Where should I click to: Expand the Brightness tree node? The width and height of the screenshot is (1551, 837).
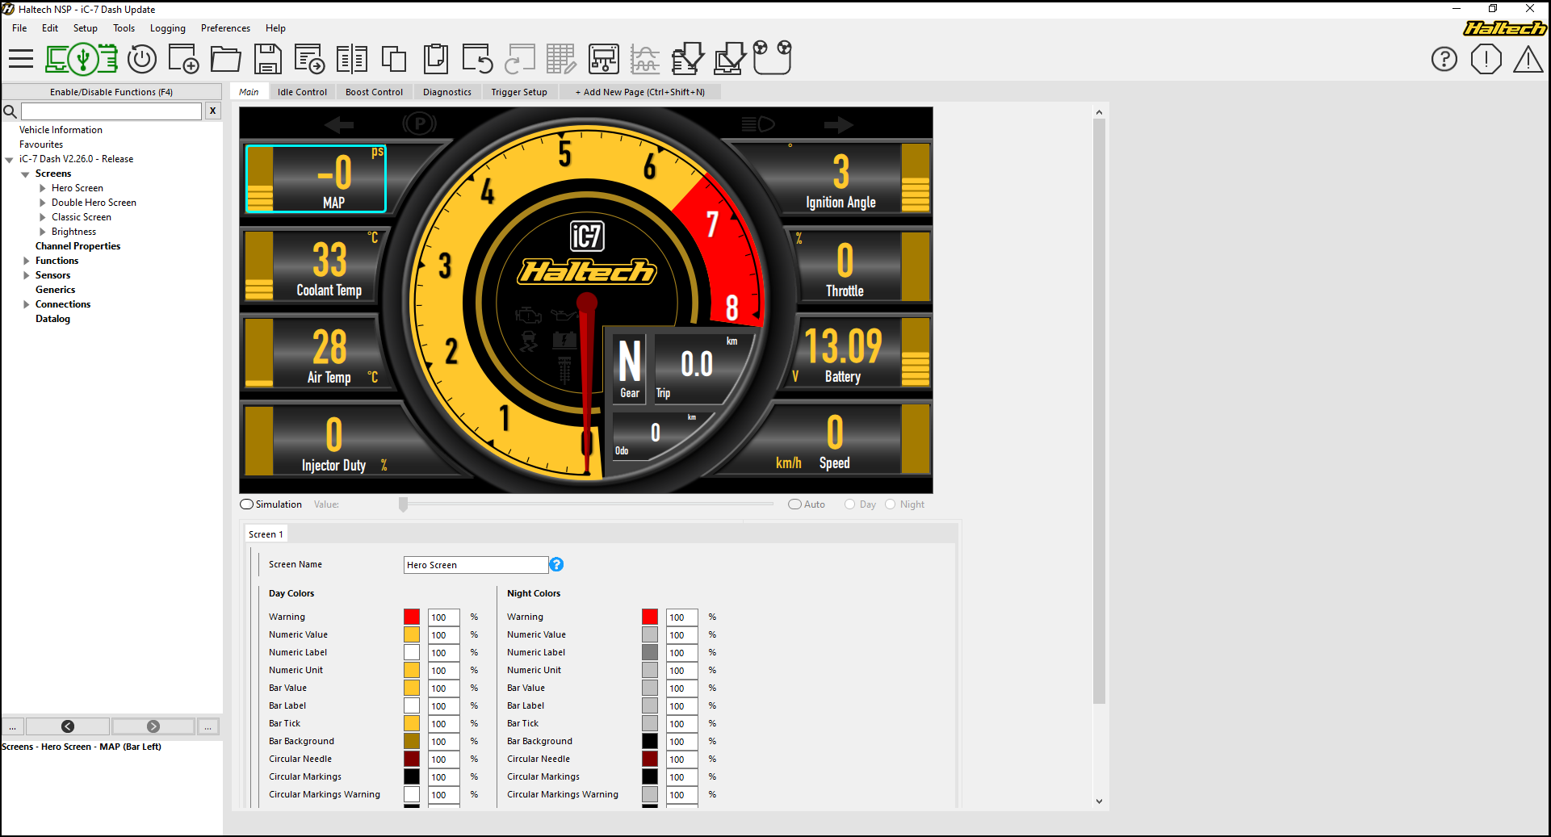click(x=43, y=232)
